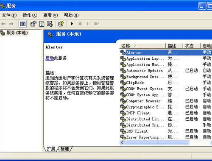Image resolution: width=212 pixels, height=161 pixels.
Task: Click the gear icon for Application Lay... service
Action: (x=123, y=58)
